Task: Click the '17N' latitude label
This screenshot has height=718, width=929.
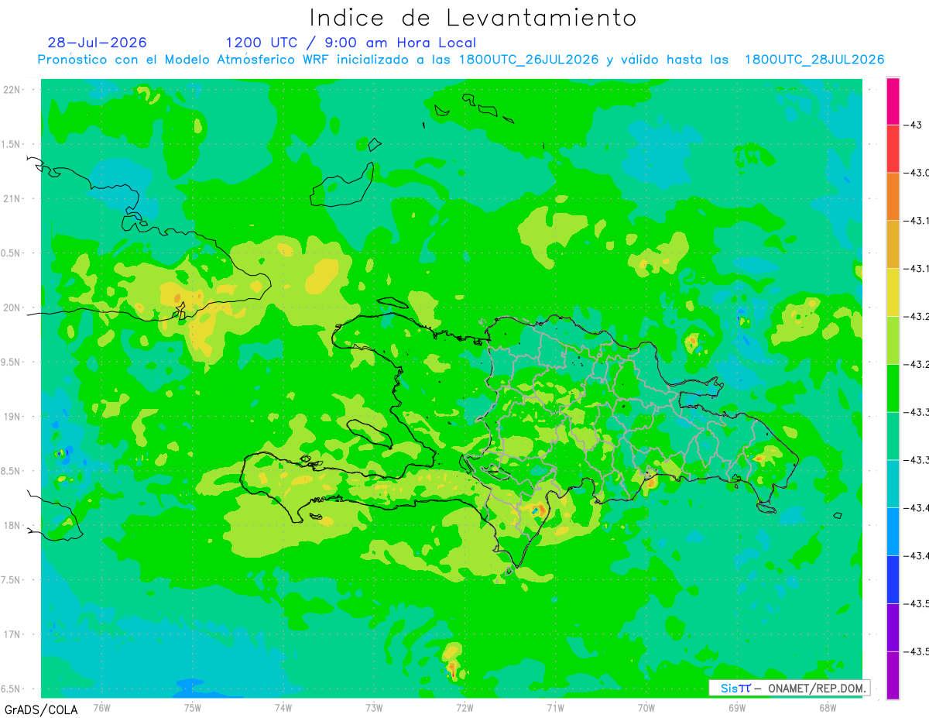Action: 12,634
